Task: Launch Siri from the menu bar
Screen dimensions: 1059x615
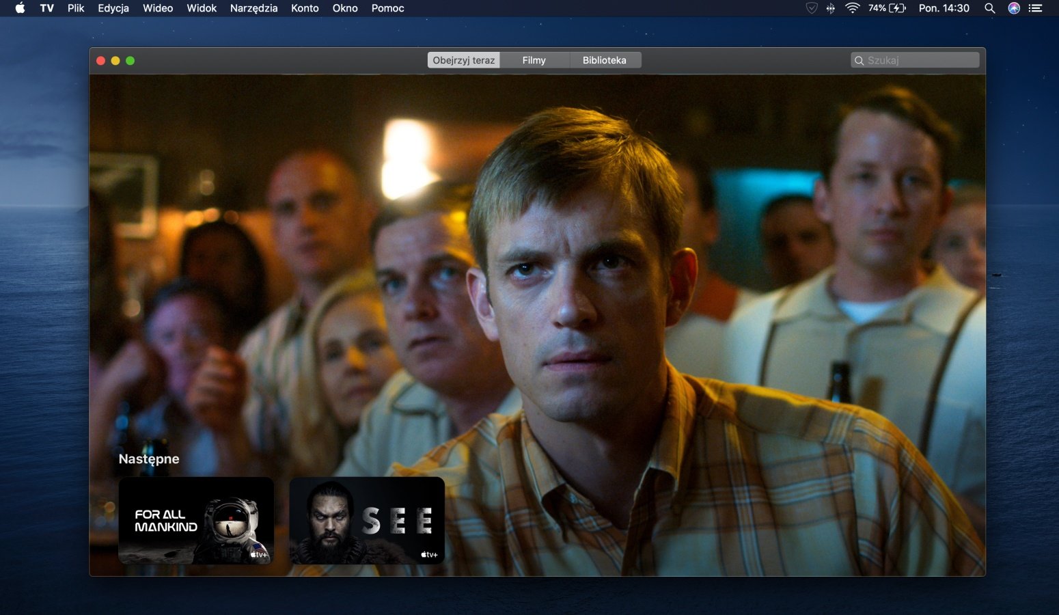Action: [1014, 8]
